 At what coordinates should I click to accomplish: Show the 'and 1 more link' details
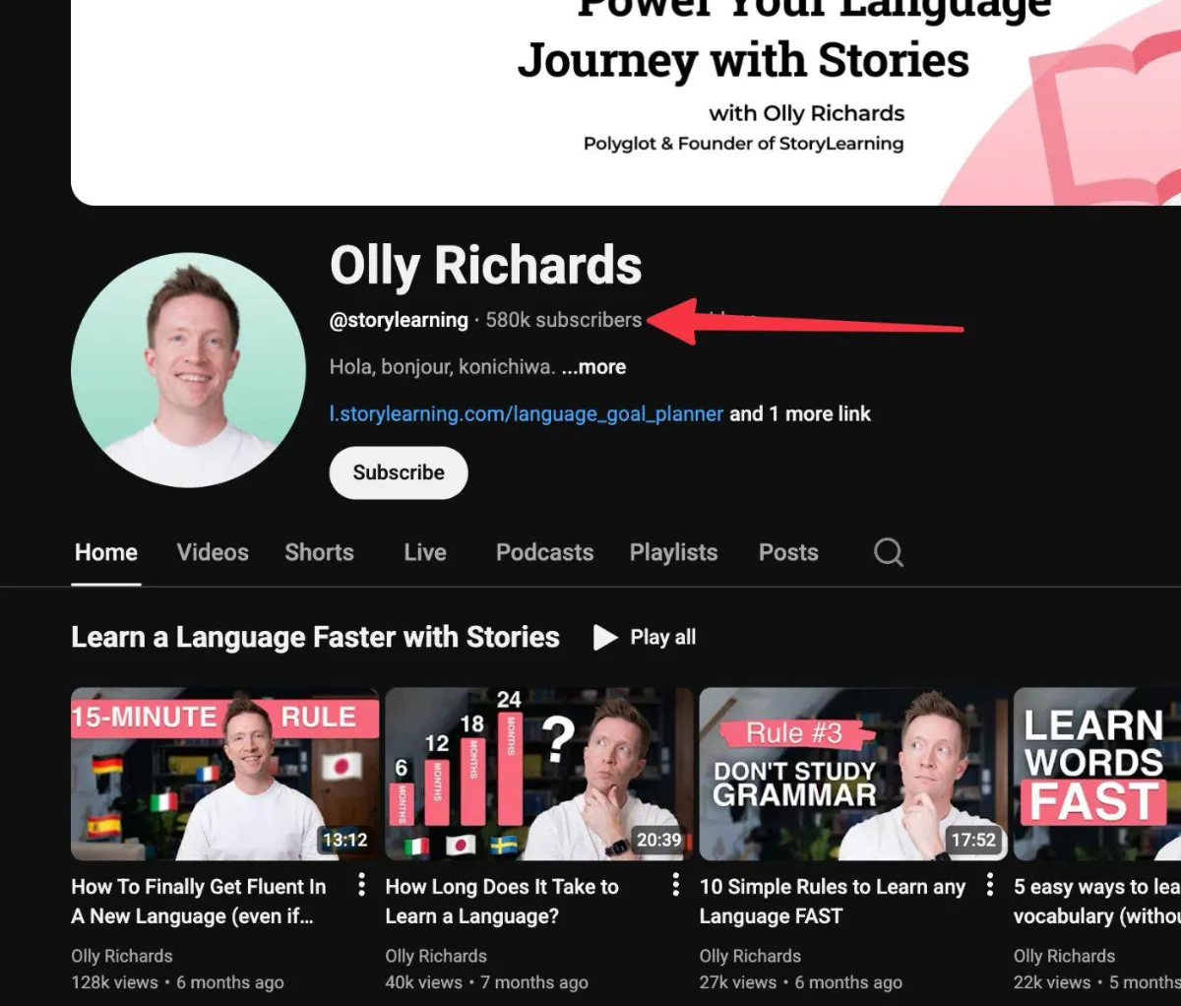800,414
